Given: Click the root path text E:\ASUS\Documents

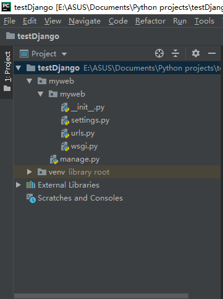Looking at the screenshot, I should pyautogui.click(x=120, y=68).
